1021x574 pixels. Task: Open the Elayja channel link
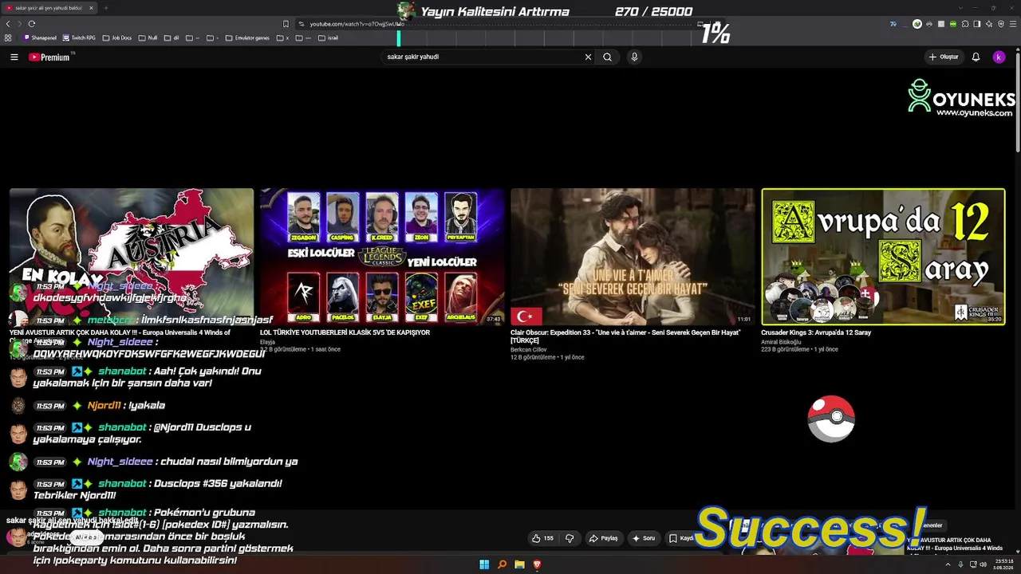pyautogui.click(x=267, y=342)
